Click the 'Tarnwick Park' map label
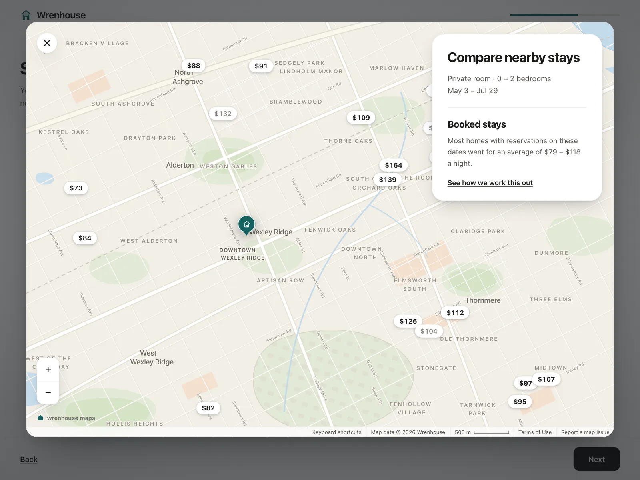Image resolution: width=640 pixels, height=480 pixels. click(478, 409)
